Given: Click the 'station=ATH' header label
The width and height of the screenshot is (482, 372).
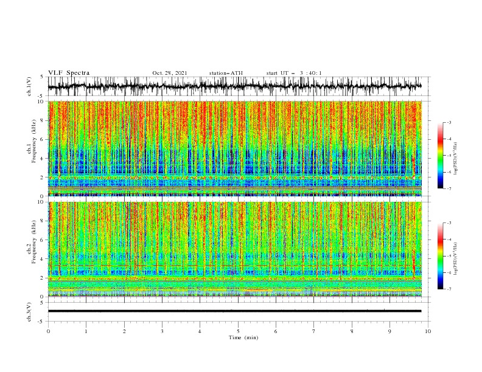Looking at the screenshot, I should [x=226, y=73].
